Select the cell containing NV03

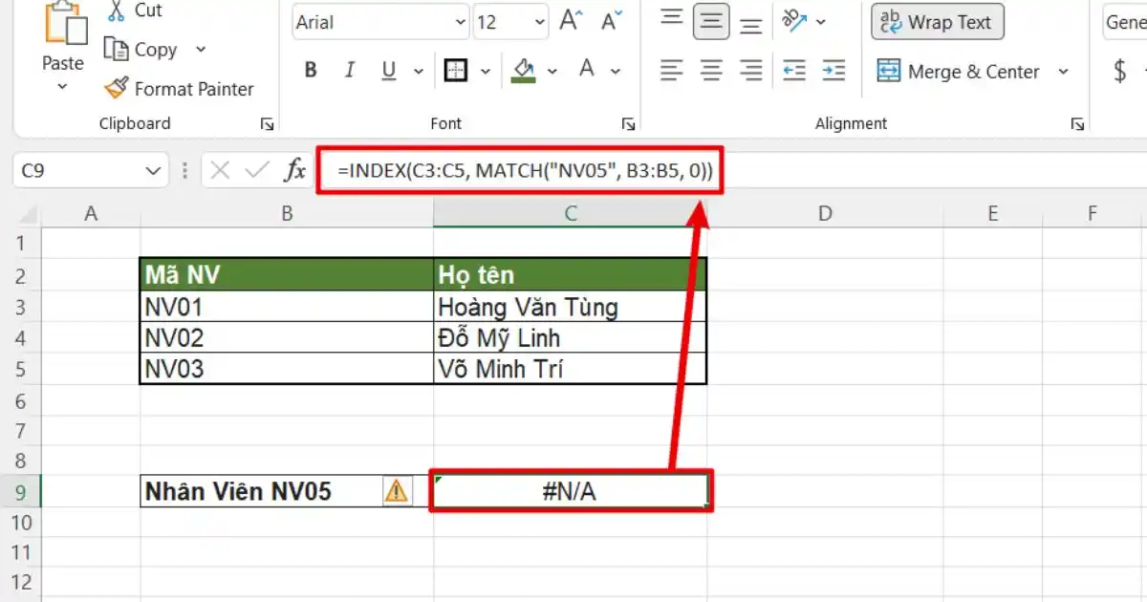click(x=287, y=368)
